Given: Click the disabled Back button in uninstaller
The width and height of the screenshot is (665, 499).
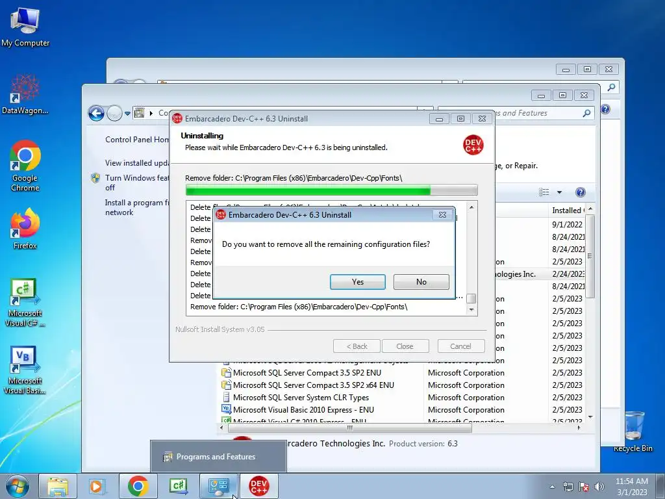Looking at the screenshot, I should click(357, 346).
